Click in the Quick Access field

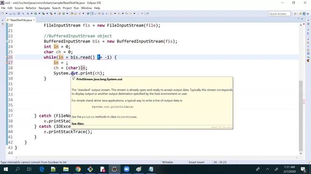[x=279, y=14]
